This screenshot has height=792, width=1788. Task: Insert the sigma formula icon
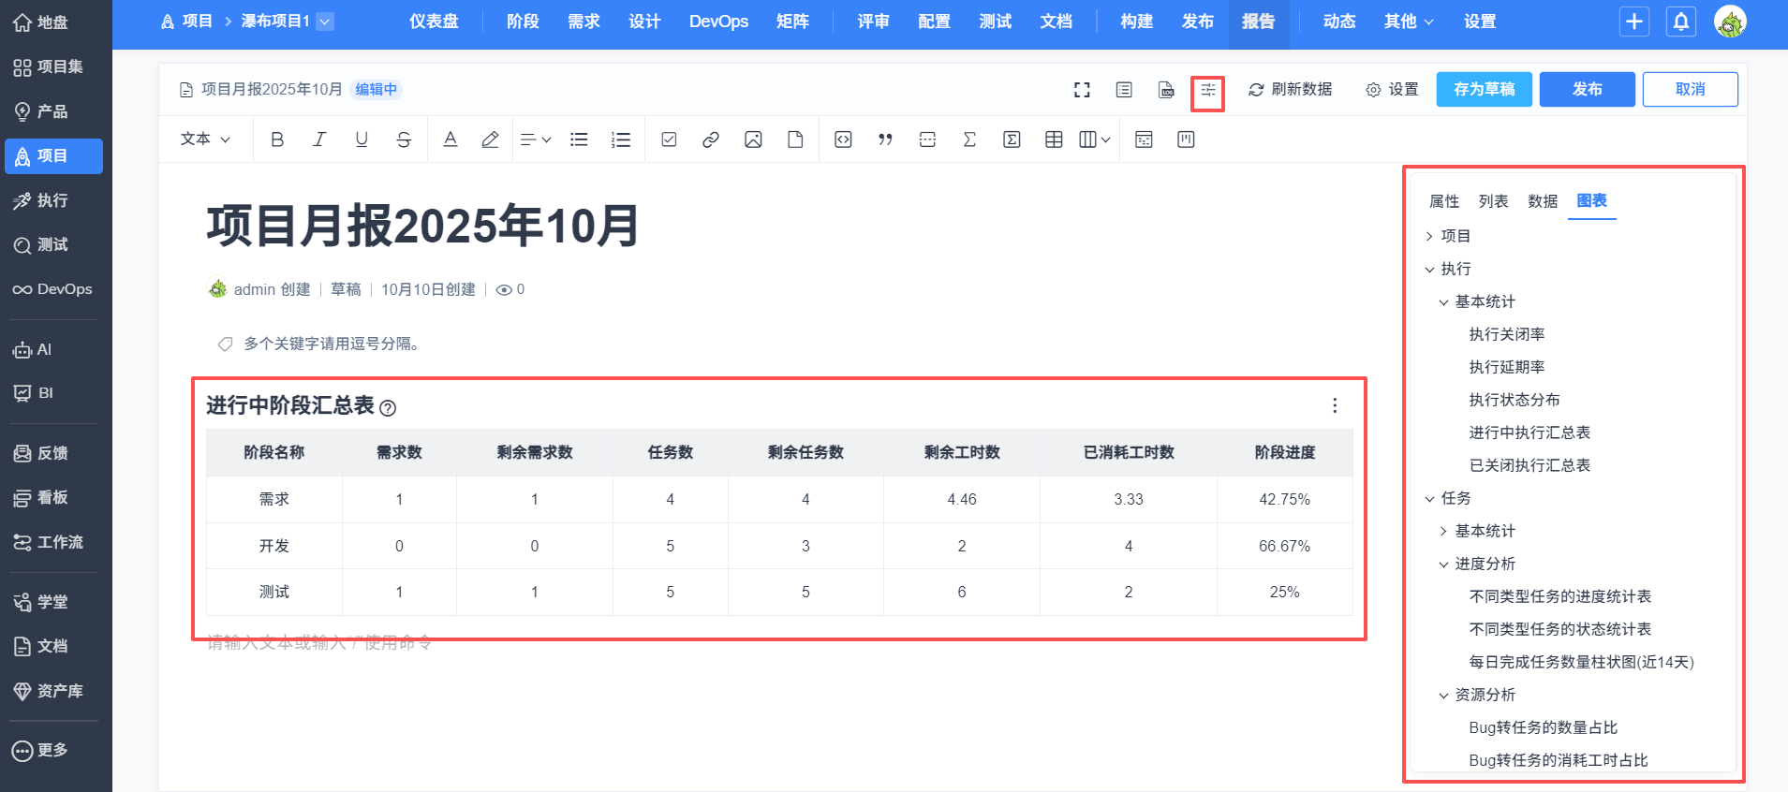pyautogui.click(x=969, y=139)
